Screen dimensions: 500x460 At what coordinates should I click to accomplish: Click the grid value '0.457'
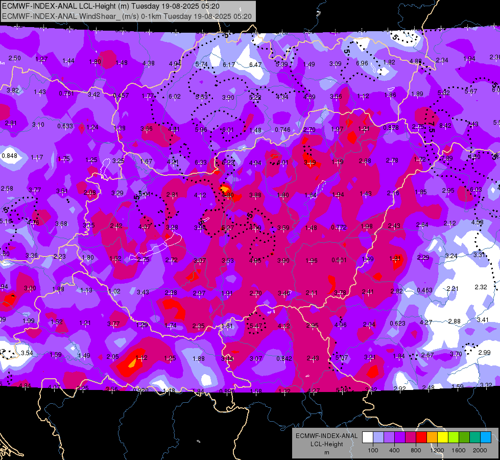[x=121, y=95]
